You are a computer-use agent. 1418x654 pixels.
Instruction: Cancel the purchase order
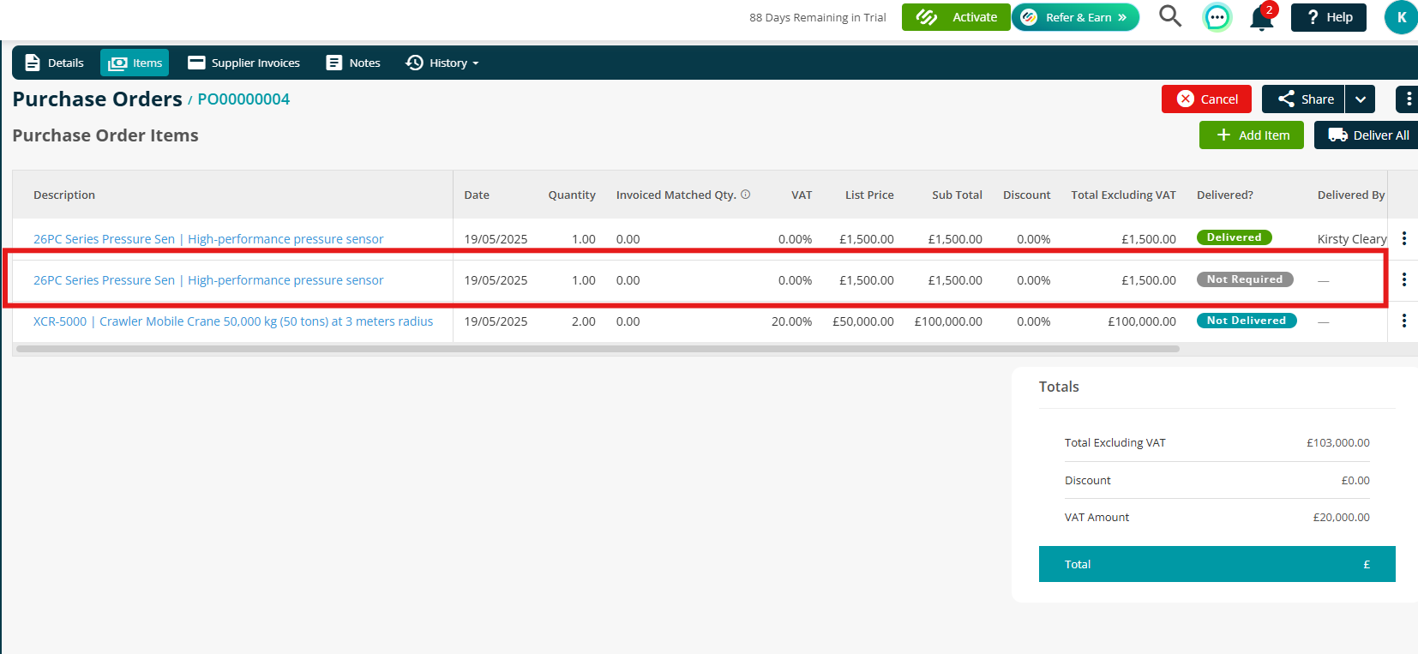[x=1206, y=99]
